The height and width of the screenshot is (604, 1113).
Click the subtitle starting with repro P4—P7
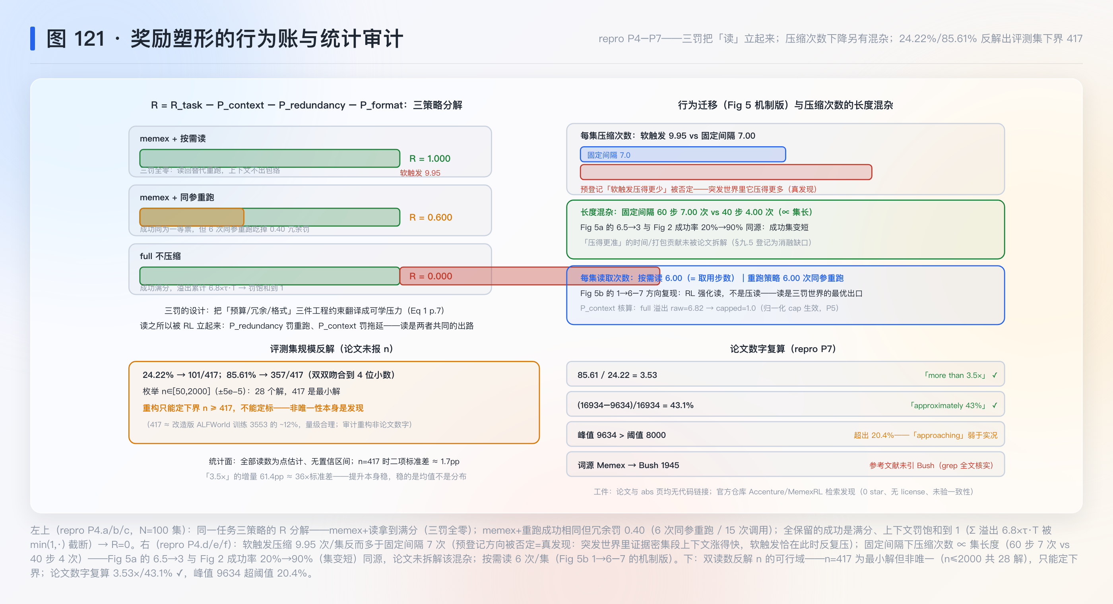click(840, 39)
